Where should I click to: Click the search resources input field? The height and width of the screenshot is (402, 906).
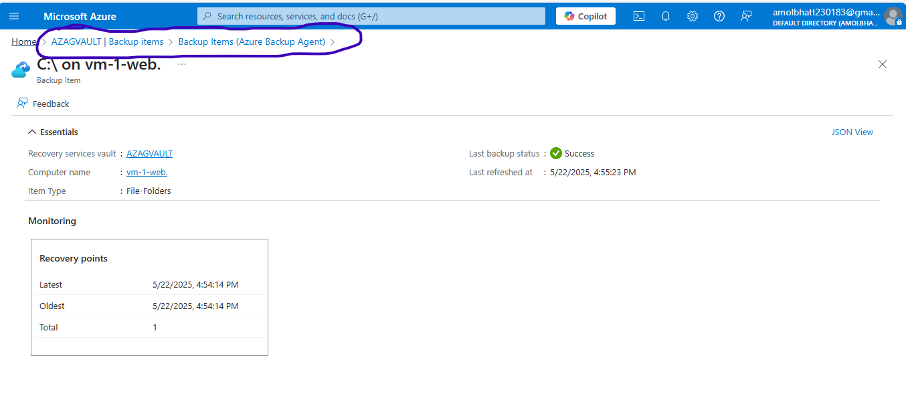pos(371,15)
